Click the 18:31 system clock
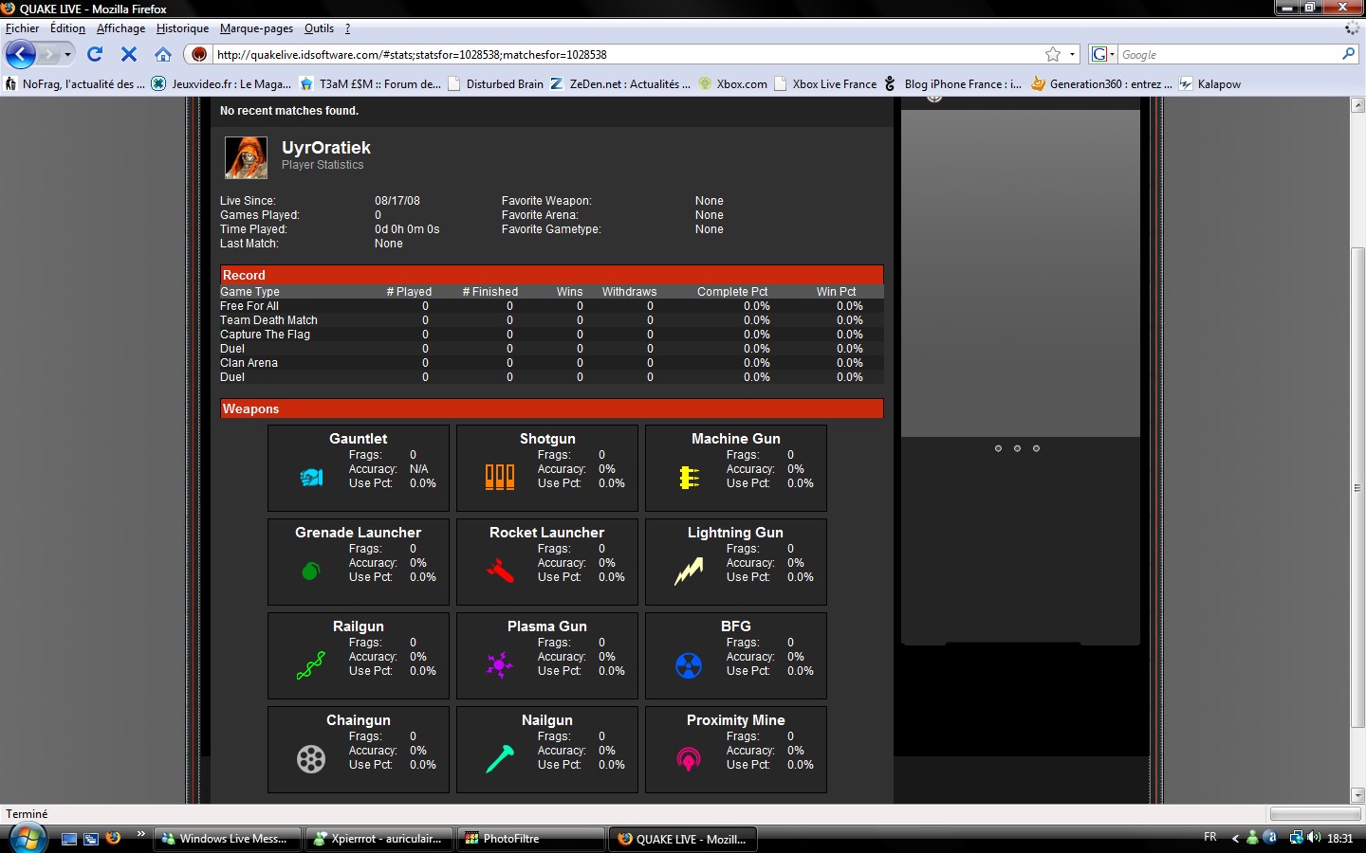The image size is (1366, 853). coord(1339,838)
